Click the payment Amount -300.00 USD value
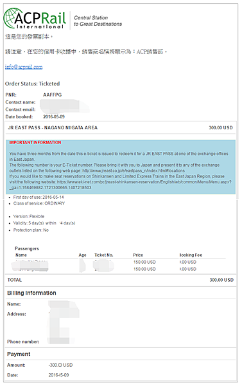This screenshot has height=386, width=242. point(60,365)
